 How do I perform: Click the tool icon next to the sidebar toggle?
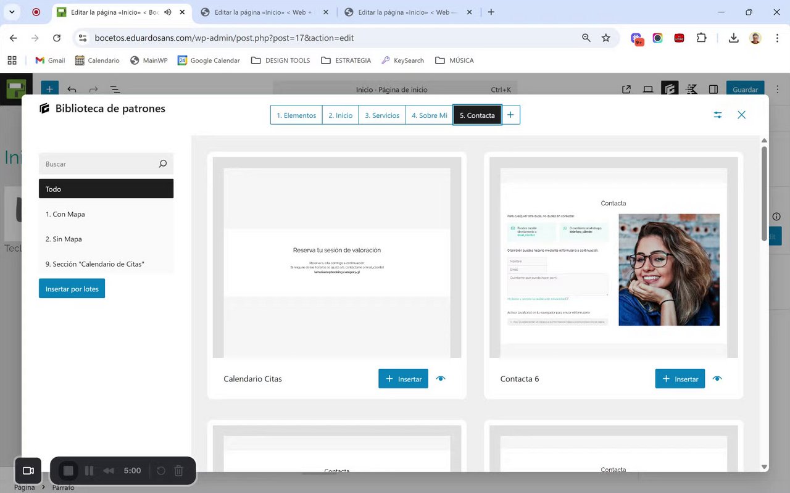692,89
